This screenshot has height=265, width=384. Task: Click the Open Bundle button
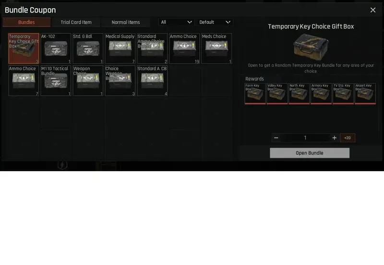click(x=310, y=153)
